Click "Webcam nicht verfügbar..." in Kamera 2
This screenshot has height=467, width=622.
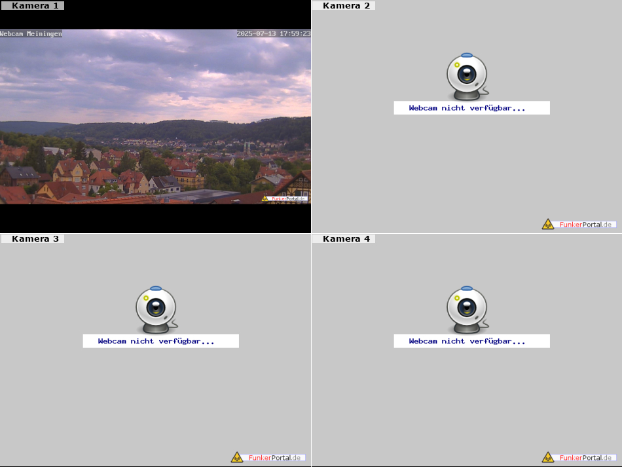pyautogui.click(x=467, y=108)
